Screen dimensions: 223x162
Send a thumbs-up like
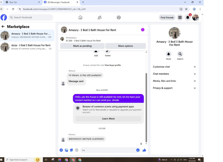coord(144,150)
